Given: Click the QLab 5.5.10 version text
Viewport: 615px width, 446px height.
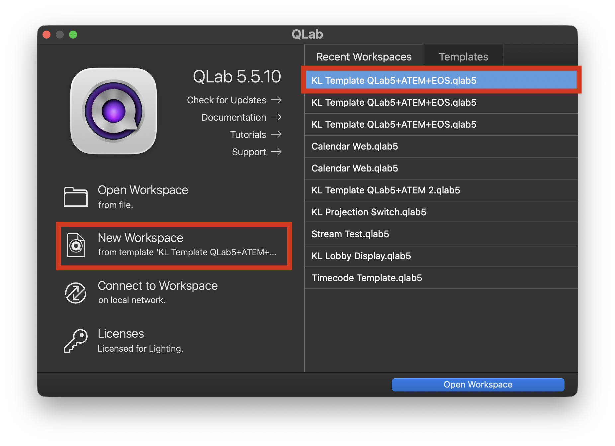Looking at the screenshot, I should tap(237, 76).
